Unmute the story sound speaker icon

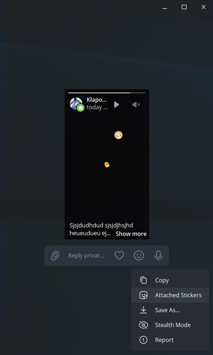pyautogui.click(x=136, y=105)
